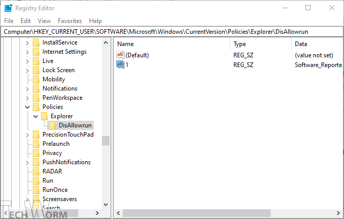Viewport: 344px width, 219px height.
Task: Select the RADAR key label
Action: 52,171
